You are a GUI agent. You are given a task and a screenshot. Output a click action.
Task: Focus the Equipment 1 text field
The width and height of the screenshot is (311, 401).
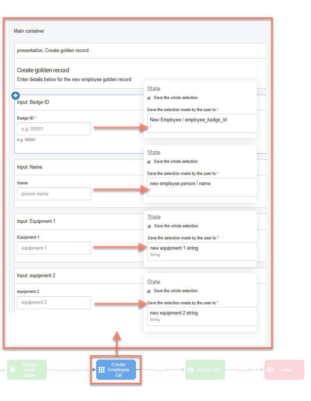54,248
